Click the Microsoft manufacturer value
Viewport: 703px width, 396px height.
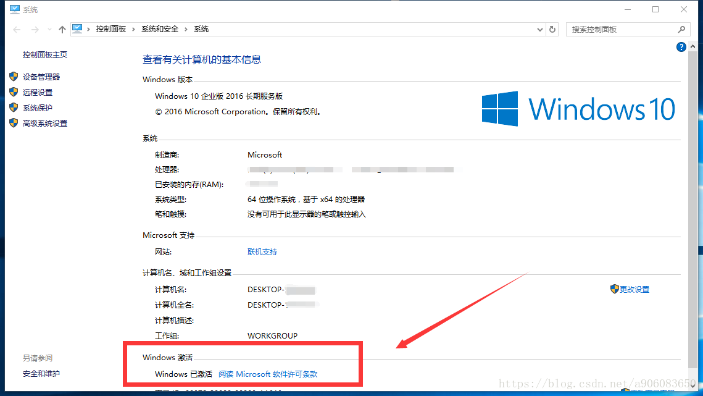tap(265, 155)
